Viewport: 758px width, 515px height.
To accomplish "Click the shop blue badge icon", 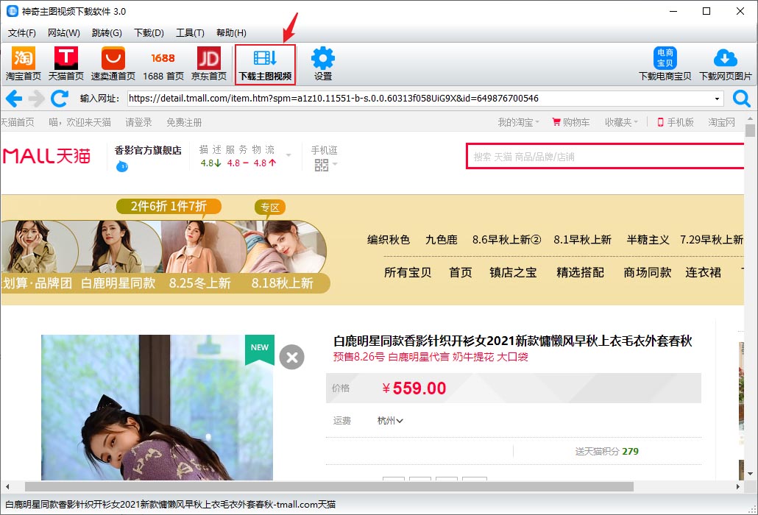I will tap(122, 167).
